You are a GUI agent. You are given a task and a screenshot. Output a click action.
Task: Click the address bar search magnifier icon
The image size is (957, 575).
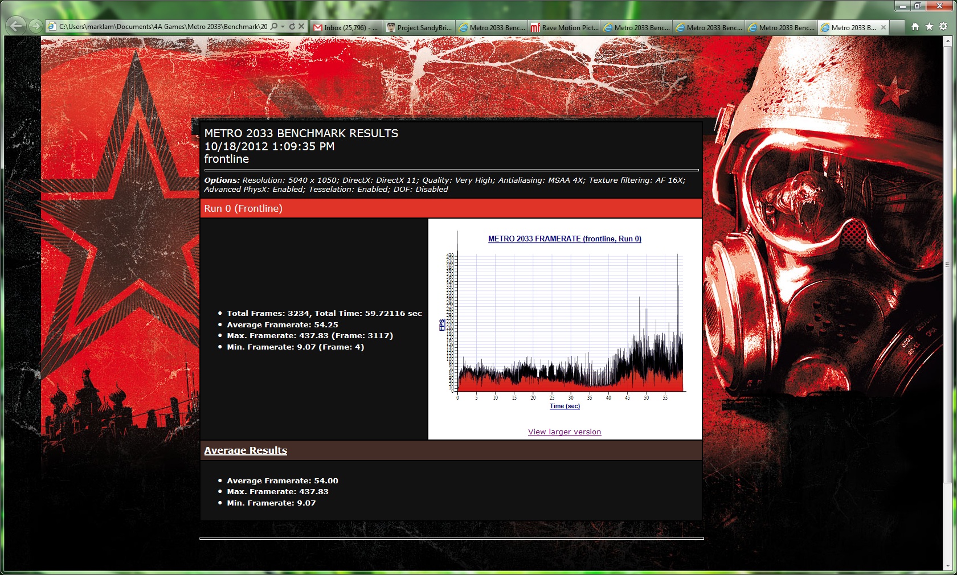pyautogui.click(x=274, y=27)
